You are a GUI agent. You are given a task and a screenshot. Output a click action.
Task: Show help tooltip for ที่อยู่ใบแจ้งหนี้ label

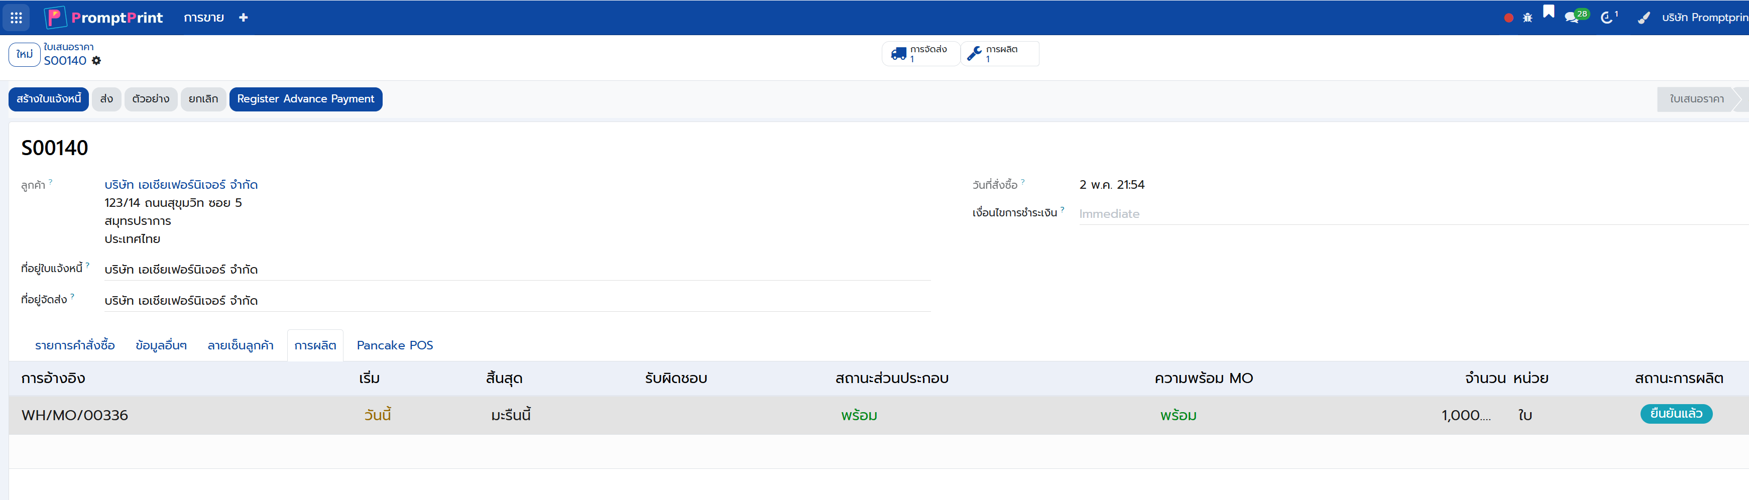point(87,265)
